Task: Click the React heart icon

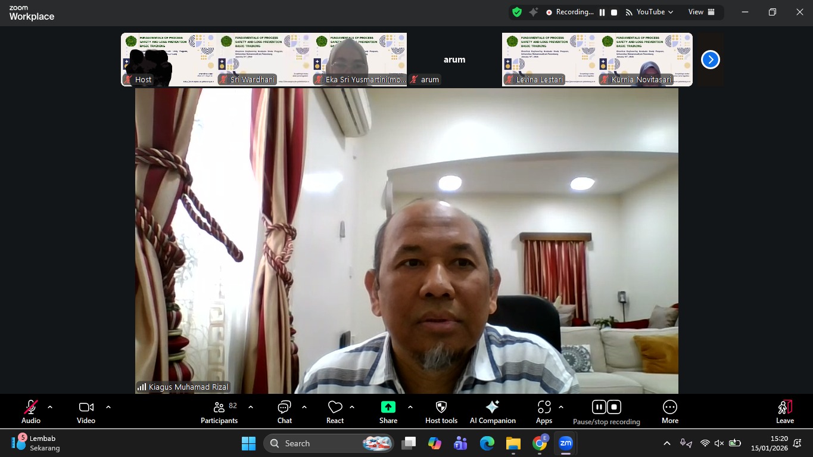Action: tap(335, 411)
